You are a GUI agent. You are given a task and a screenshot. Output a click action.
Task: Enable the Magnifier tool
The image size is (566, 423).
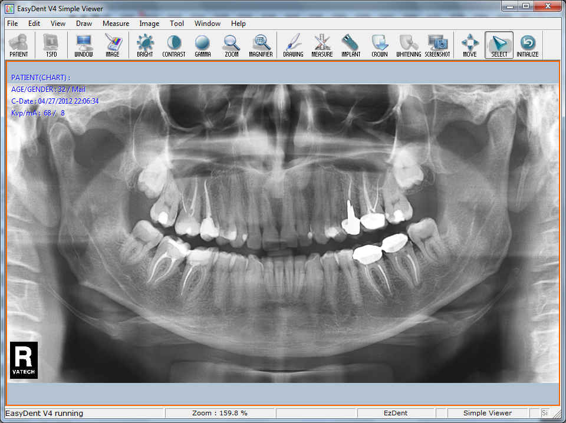261,45
